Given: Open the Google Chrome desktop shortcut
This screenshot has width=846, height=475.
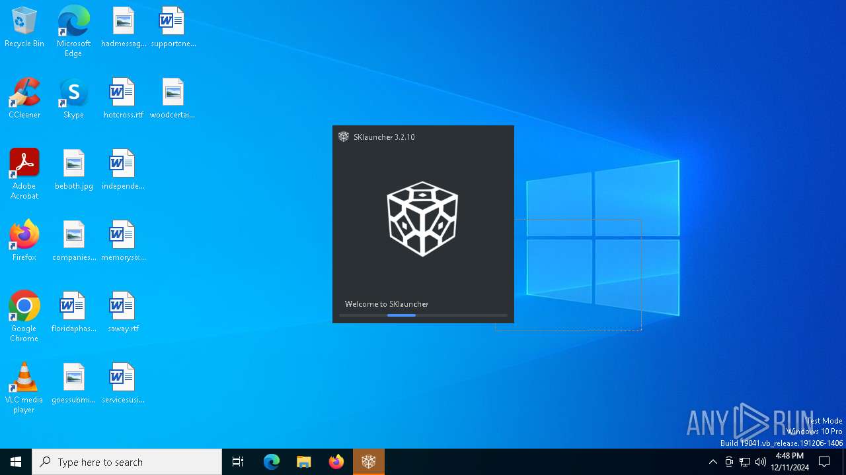Looking at the screenshot, I should click(24, 317).
